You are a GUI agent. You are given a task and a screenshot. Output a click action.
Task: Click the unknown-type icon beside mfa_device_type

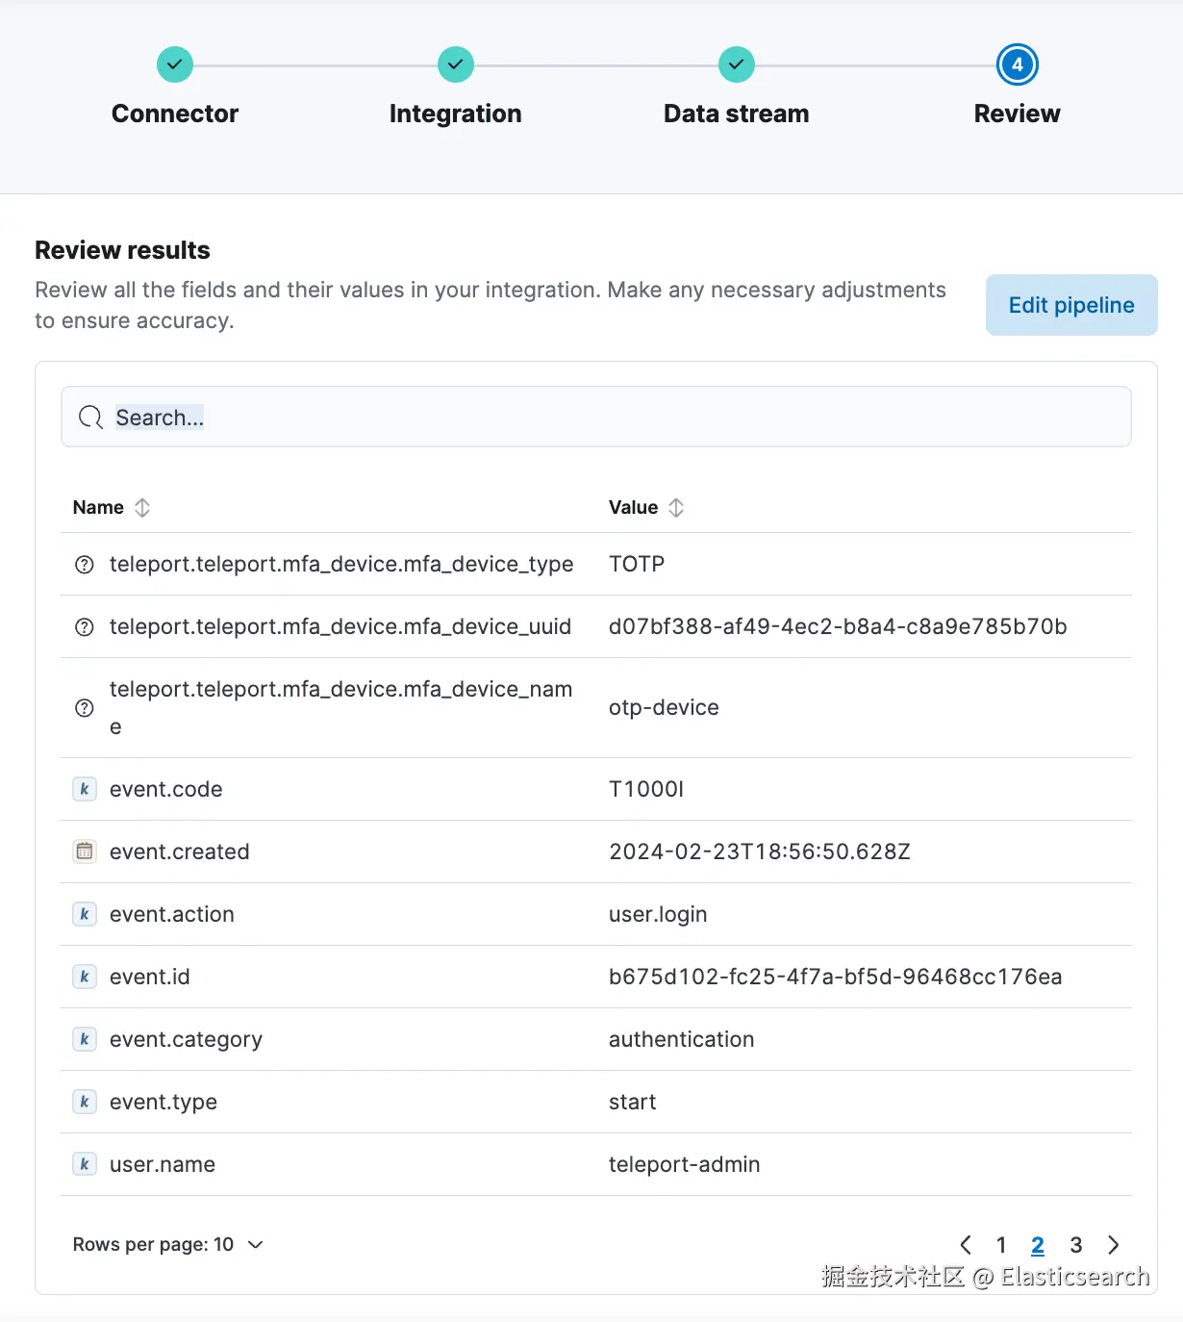[85, 565]
